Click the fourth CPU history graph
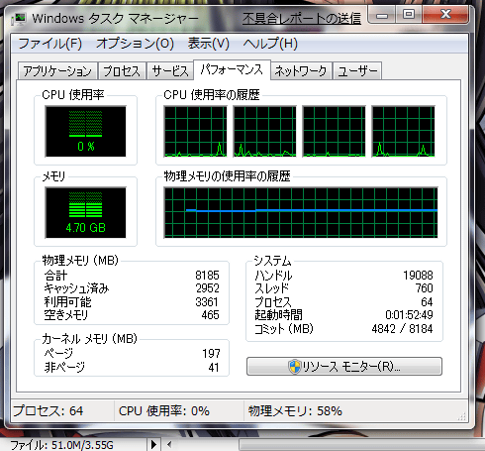This screenshot has width=485, height=451. (x=403, y=131)
